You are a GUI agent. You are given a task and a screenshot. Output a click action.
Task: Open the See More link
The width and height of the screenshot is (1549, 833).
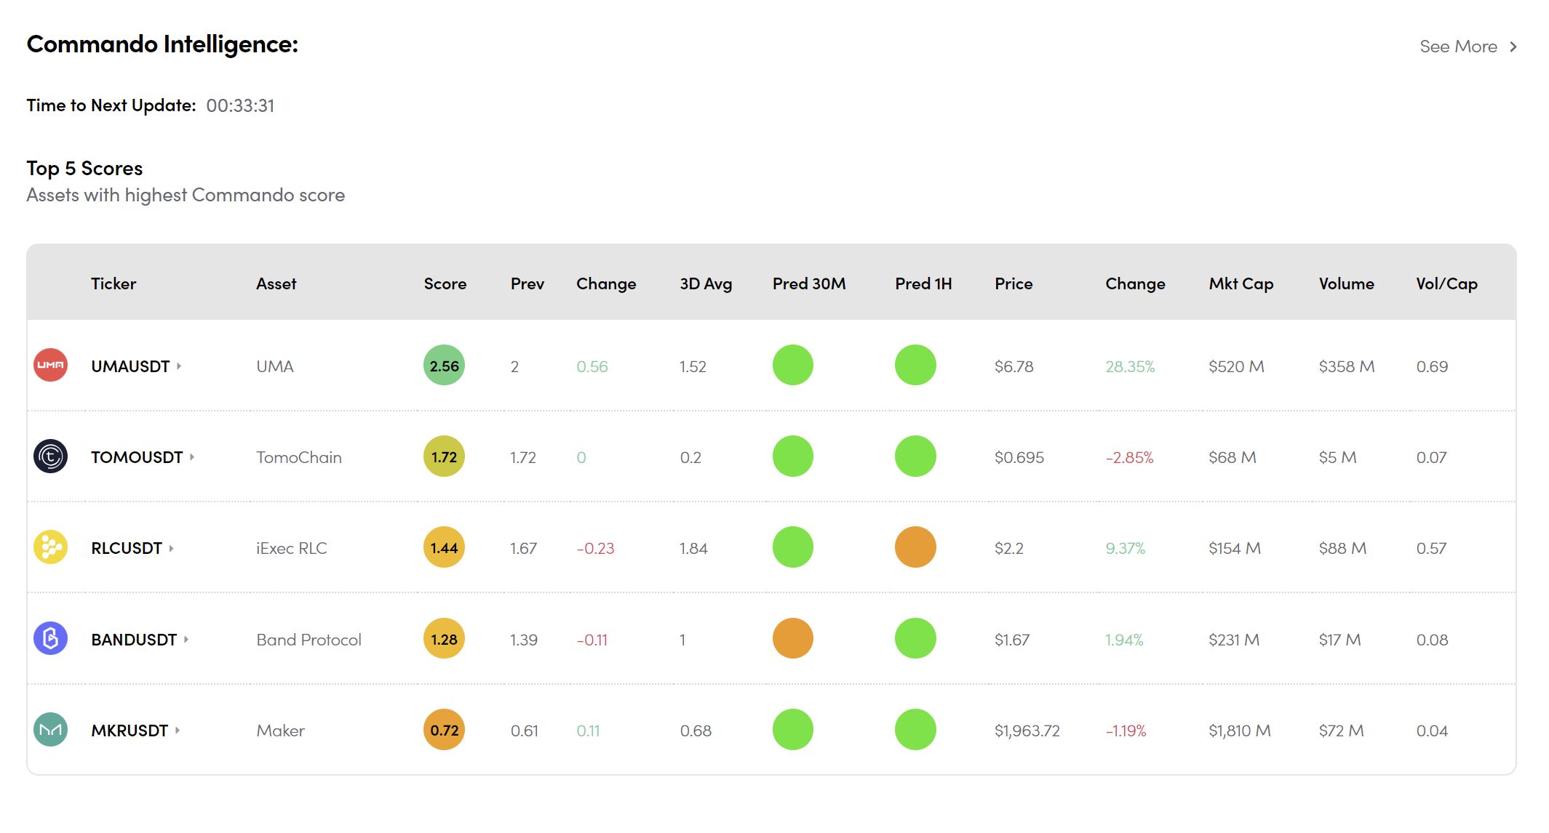(x=1468, y=47)
